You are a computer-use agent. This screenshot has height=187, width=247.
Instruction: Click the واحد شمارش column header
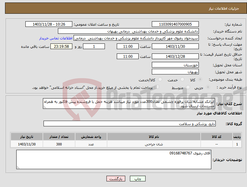pos(91,137)
